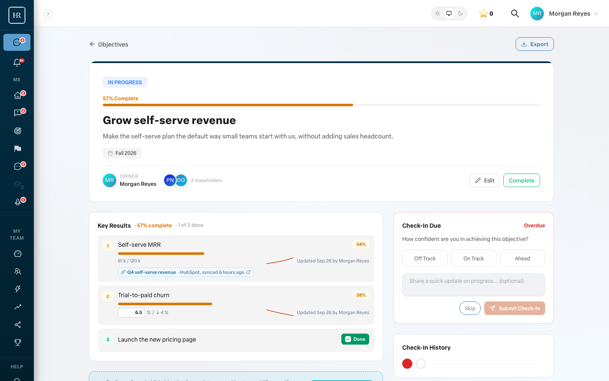Click the progress update text area
Viewport: 609px width, 381px height.
click(x=474, y=285)
